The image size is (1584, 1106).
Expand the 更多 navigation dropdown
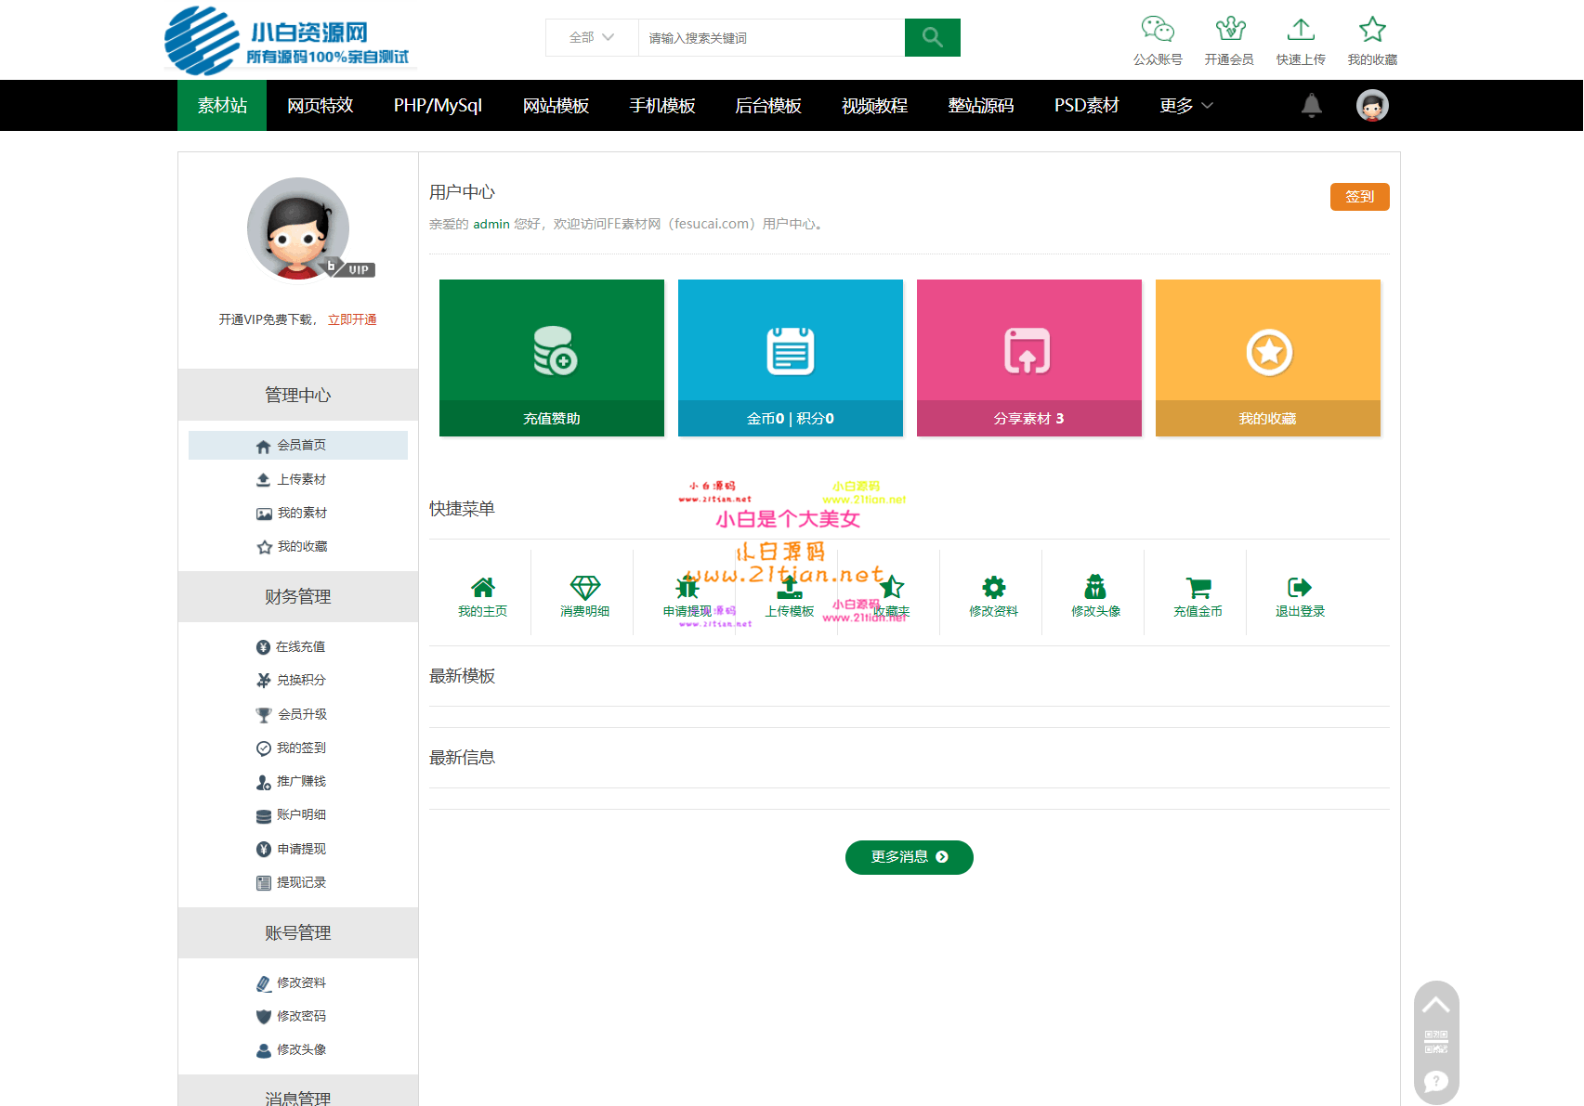coord(1186,105)
